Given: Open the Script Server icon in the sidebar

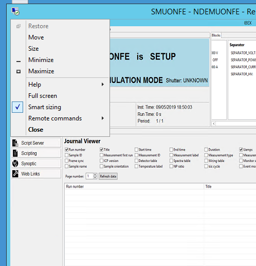Looking at the screenshot, I should click(x=15, y=143).
